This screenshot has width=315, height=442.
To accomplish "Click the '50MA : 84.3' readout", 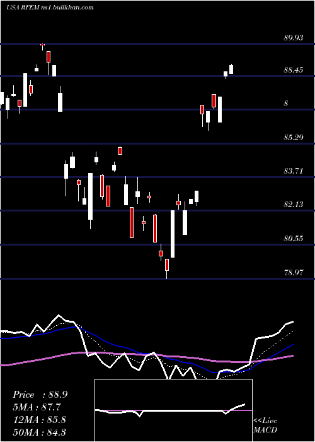I will coord(39,432).
